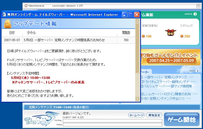
Task: Click the 宝箱「四喜和」 item name
Action: point(150,26)
